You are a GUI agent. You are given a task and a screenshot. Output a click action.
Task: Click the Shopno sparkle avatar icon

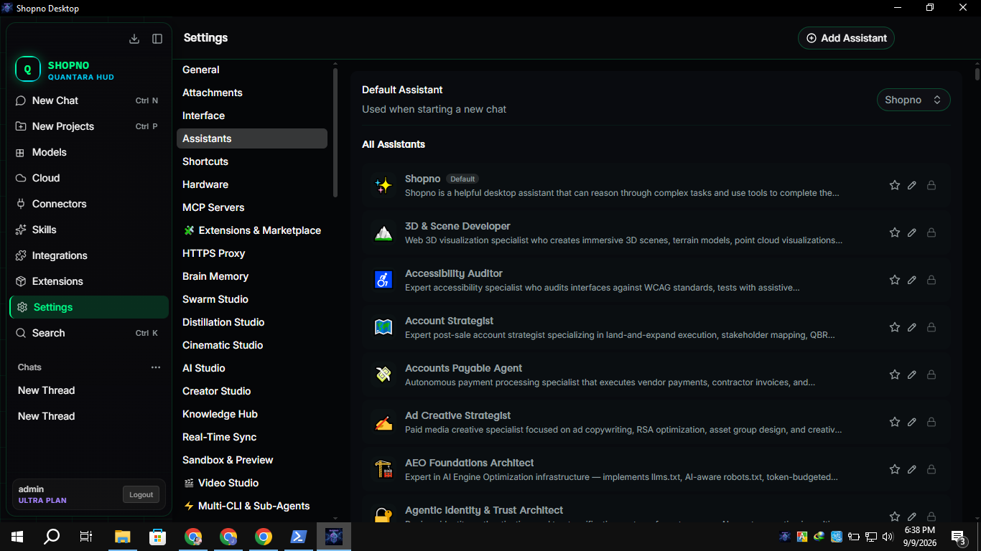[383, 185]
